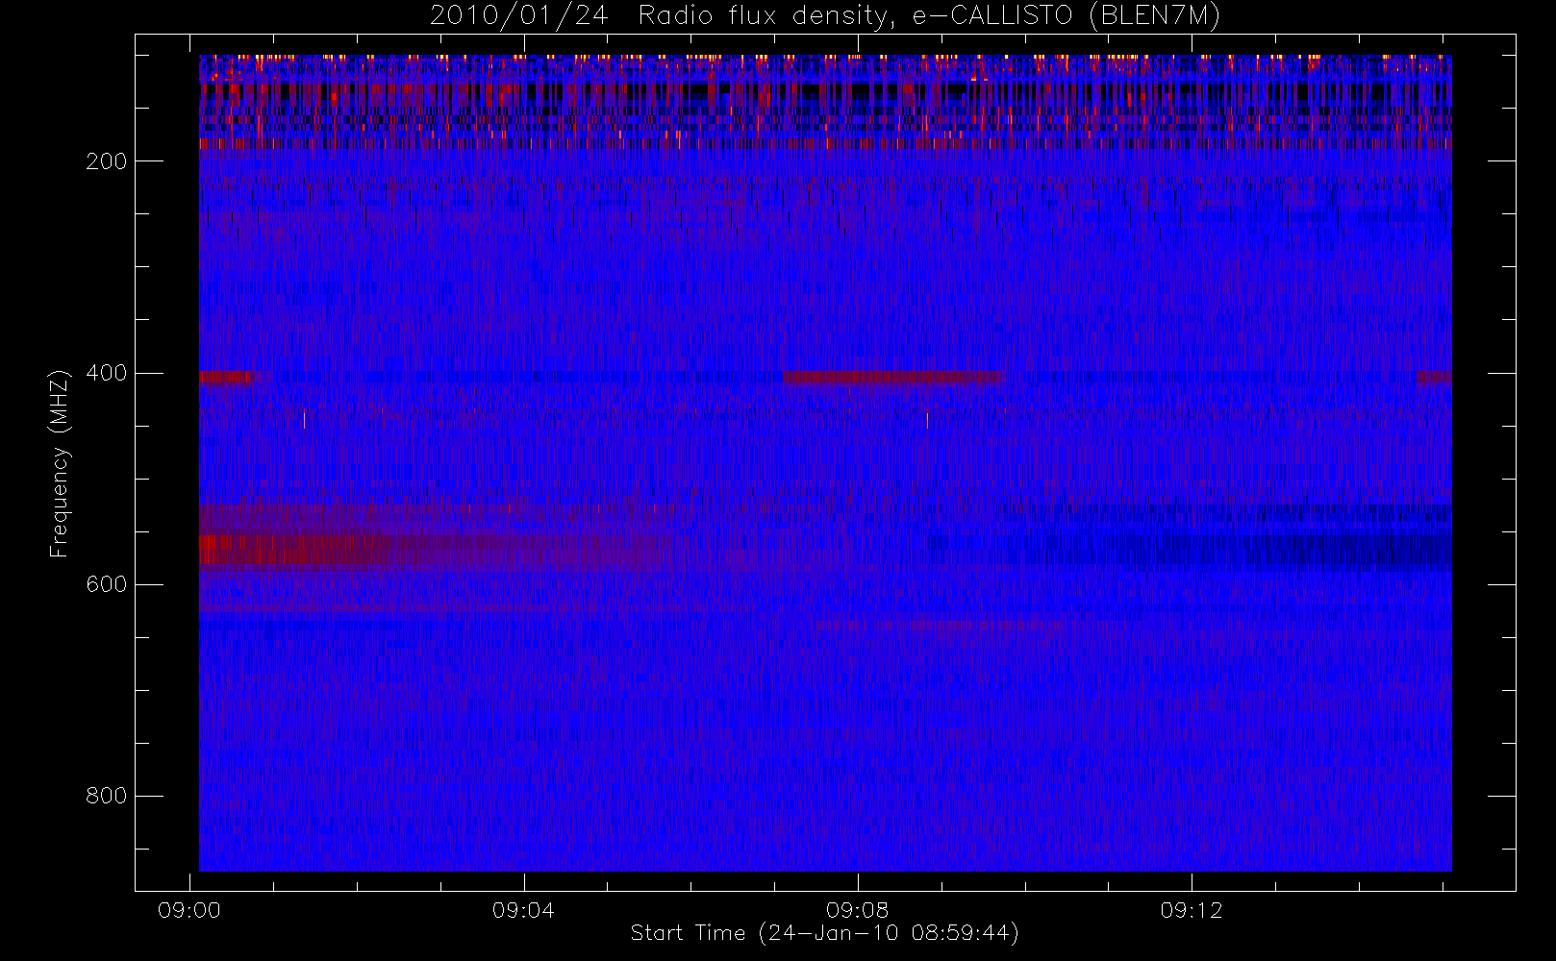Image resolution: width=1556 pixels, height=961 pixels.
Task: Click the 09:08 time tick label
Action: pos(857,910)
